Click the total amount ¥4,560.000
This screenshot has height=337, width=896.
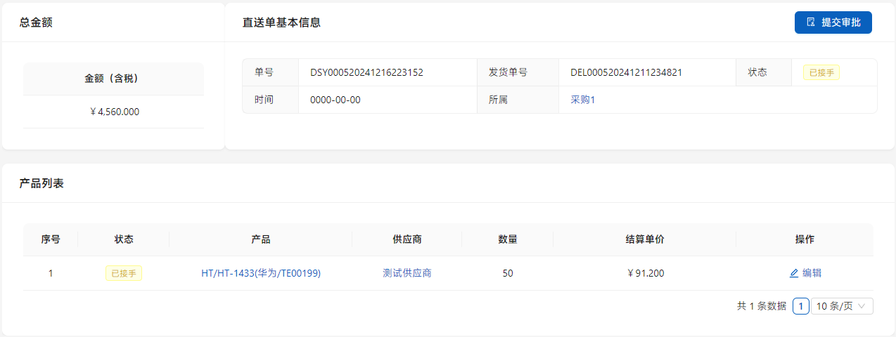pos(114,112)
